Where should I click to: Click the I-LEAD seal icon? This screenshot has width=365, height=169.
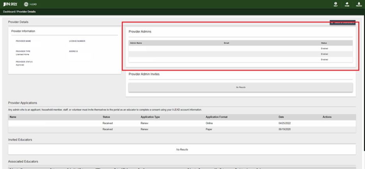26,4
